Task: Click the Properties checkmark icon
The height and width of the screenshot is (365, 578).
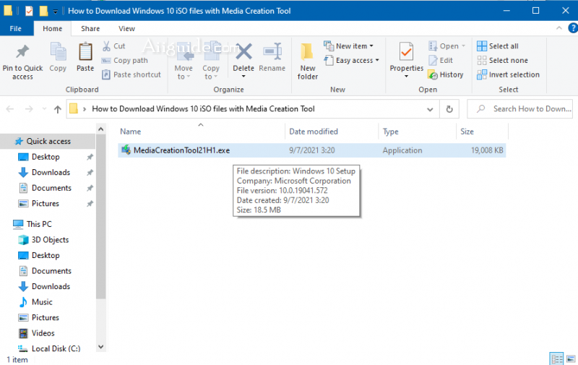Action: [x=406, y=52]
